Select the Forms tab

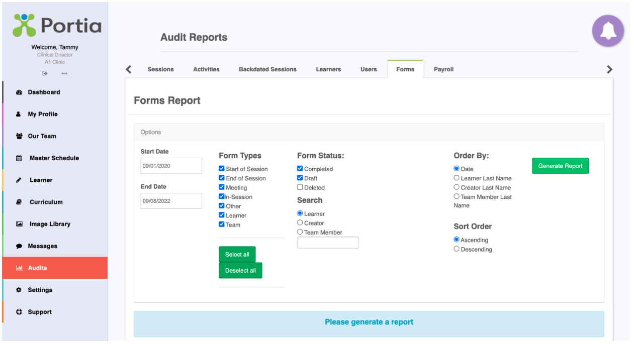[x=405, y=69]
